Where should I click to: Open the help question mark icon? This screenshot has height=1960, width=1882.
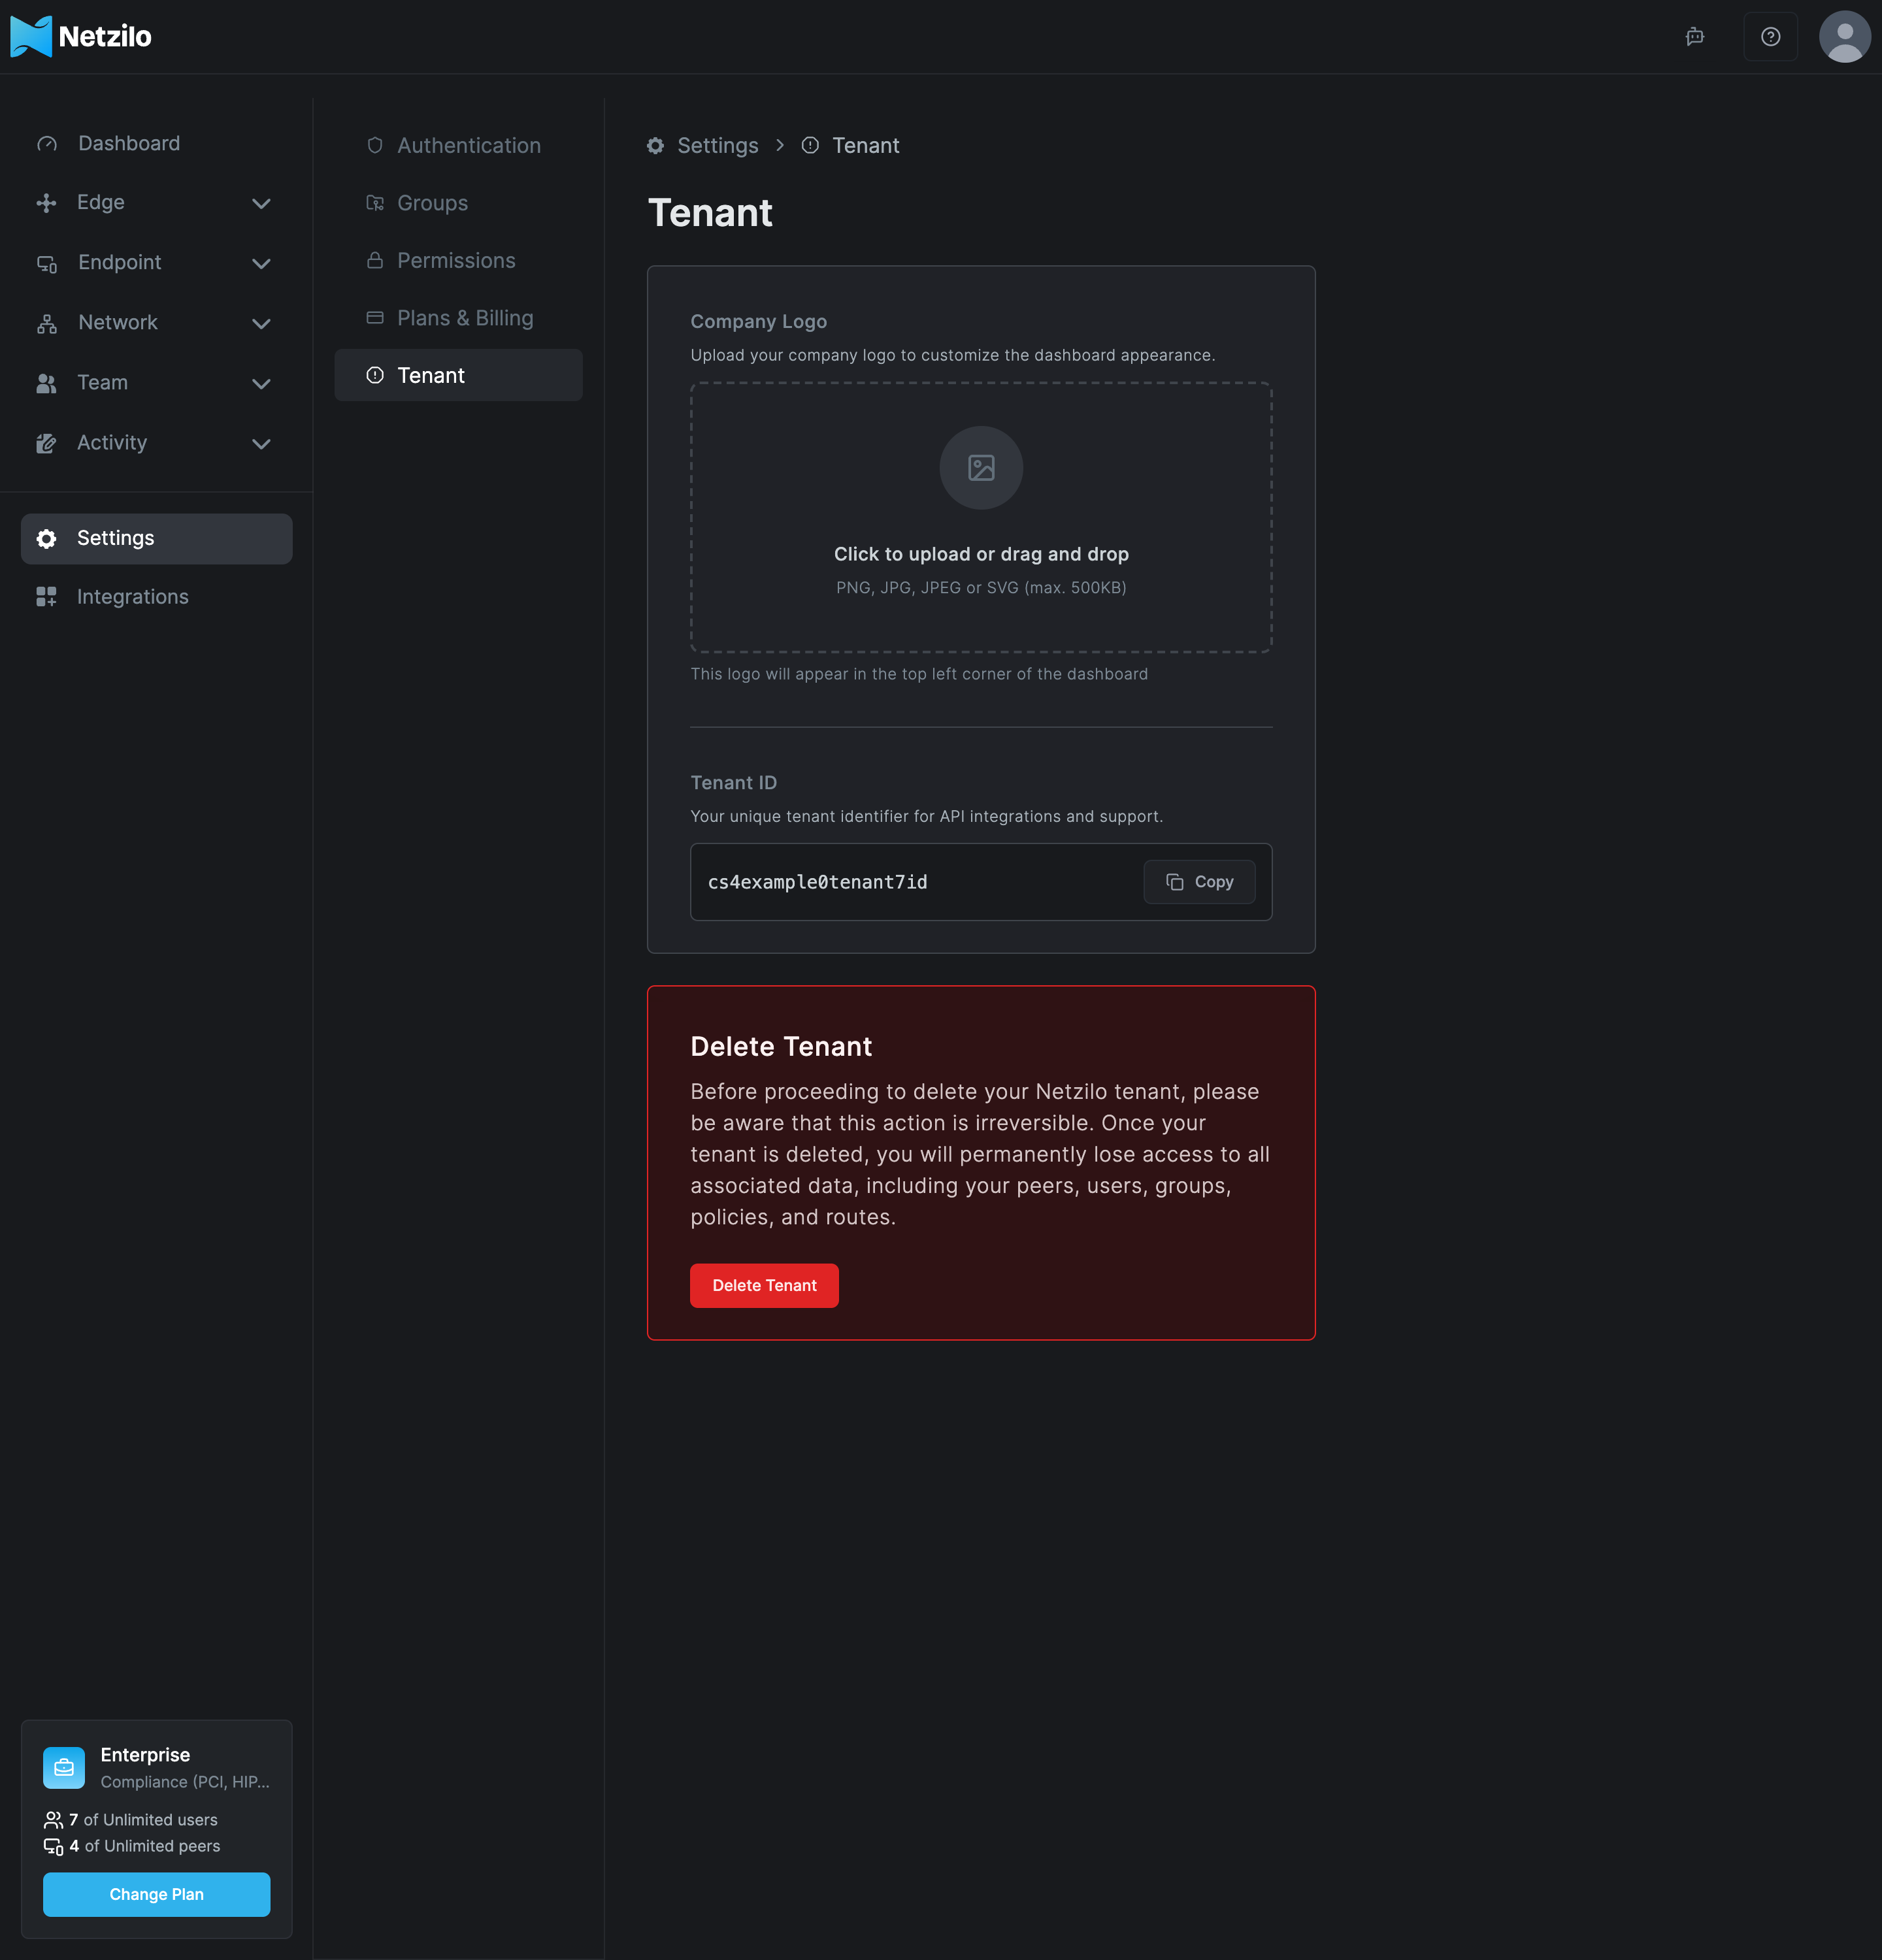(1770, 37)
